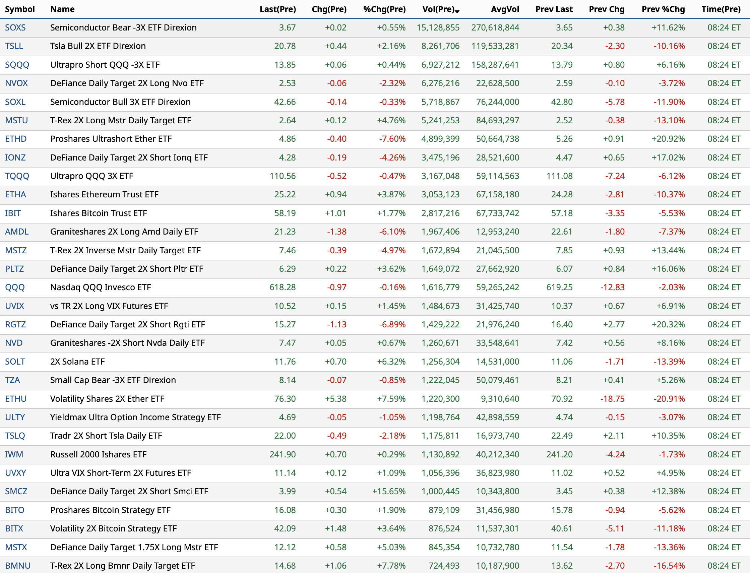This screenshot has height=573, width=750.
Task: Open the SOXS symbol link
Action: [15, 27]
